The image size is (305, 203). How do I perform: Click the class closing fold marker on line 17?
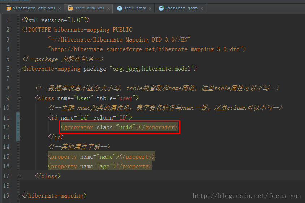click(20, 177)
